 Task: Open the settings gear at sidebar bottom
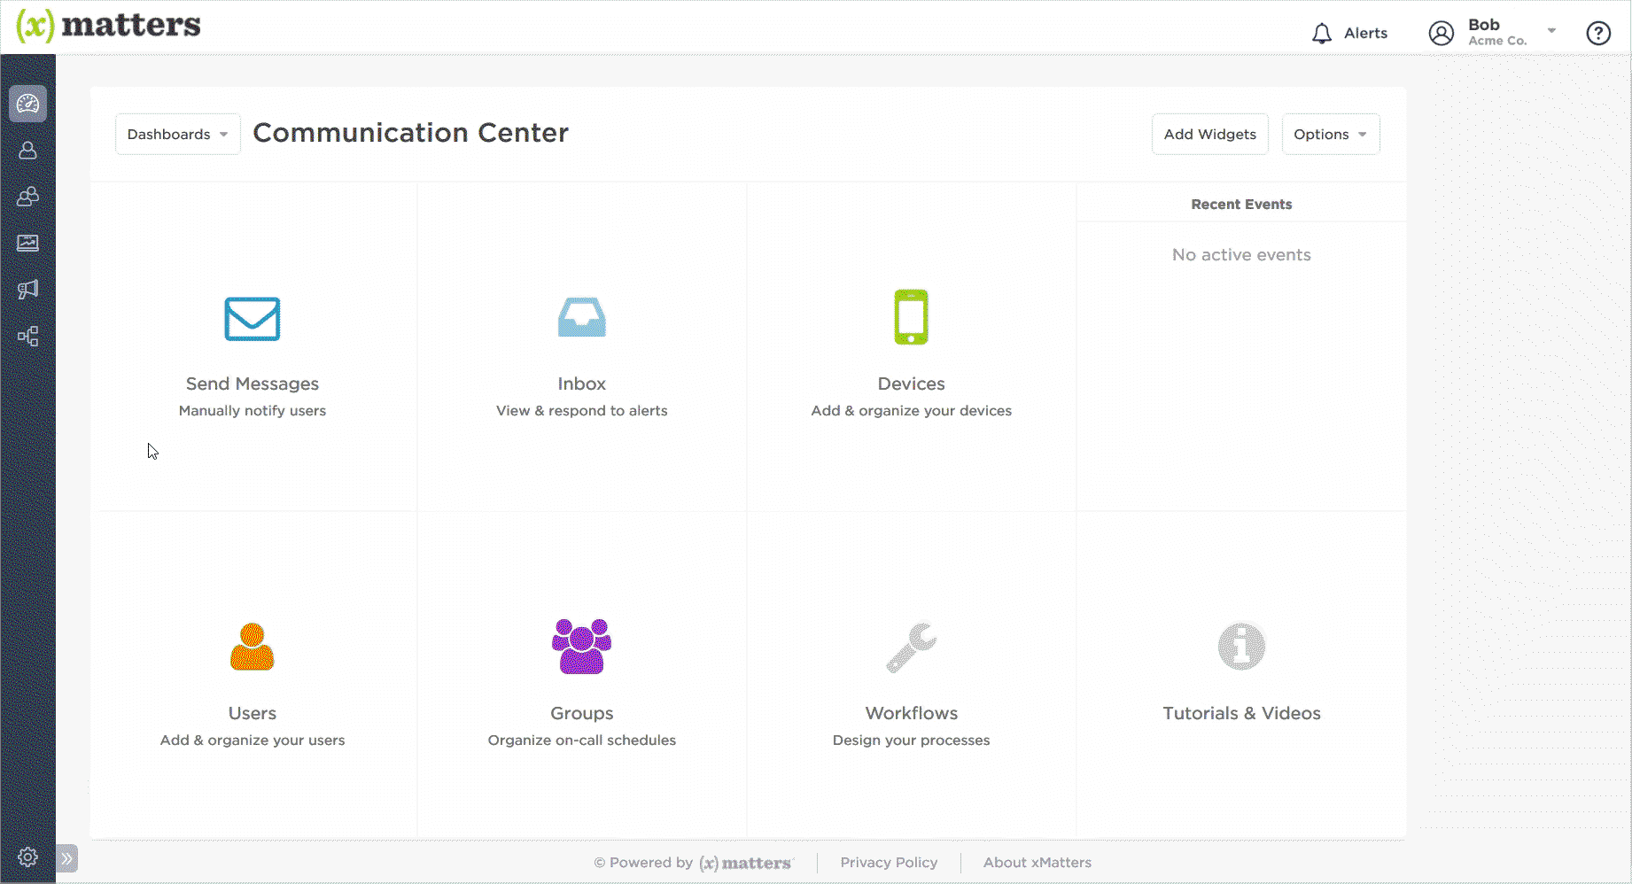point(27,857)
